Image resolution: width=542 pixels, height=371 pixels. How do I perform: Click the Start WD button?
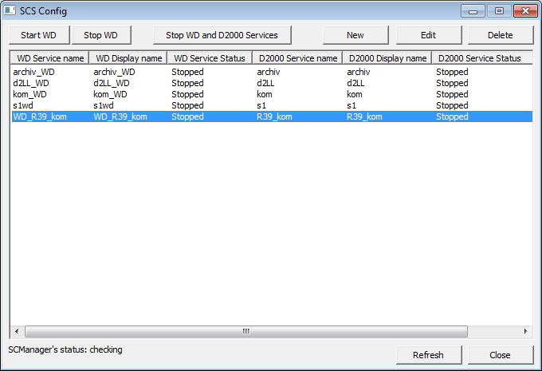39,35
